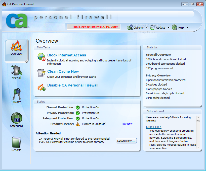Open the Overview section with flame icon

tap(16, 51)
